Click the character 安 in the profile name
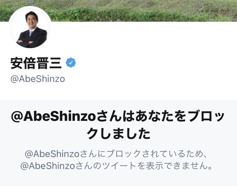The width and height of the screenshot is (237, 186). 17,63
